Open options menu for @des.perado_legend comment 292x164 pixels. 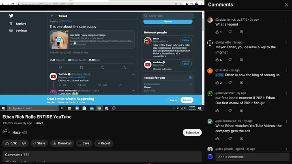click(287, 149)
